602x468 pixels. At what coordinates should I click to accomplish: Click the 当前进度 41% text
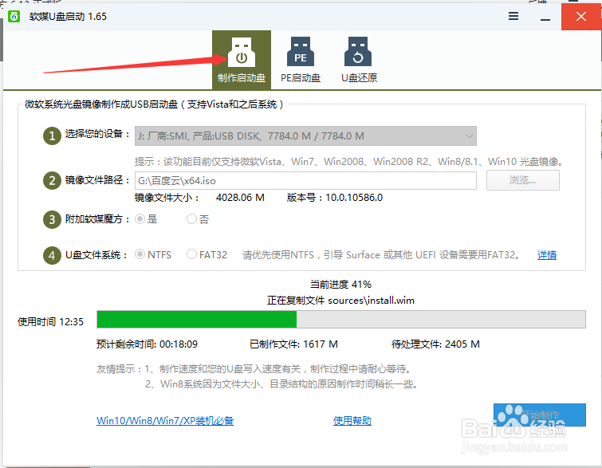click(341, 285)
